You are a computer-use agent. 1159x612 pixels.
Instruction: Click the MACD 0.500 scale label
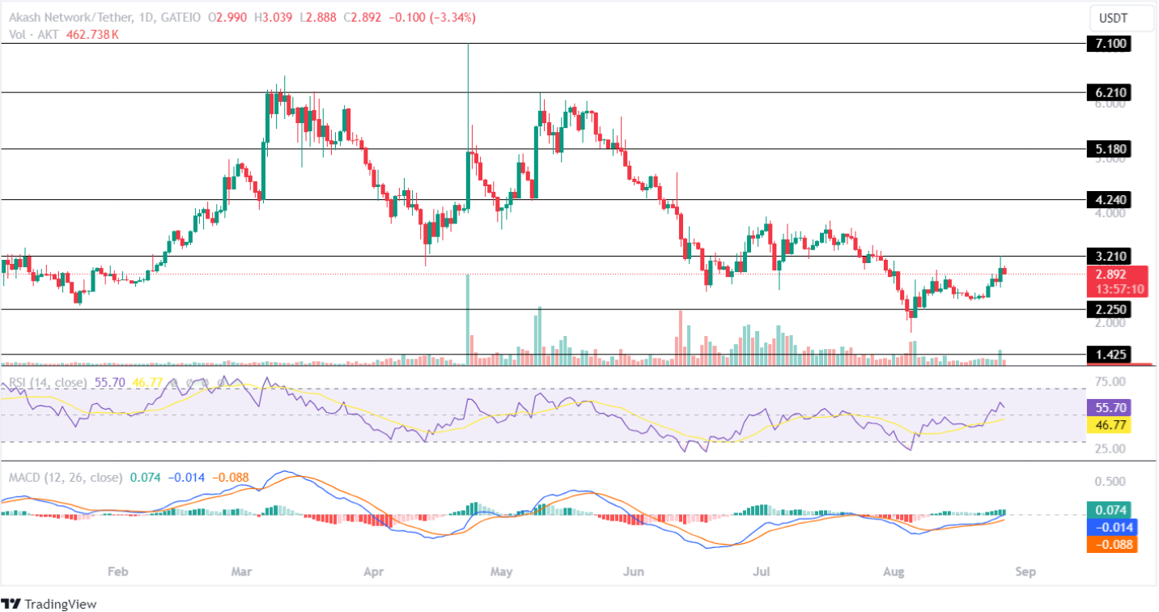click(x=1110, y=481)
